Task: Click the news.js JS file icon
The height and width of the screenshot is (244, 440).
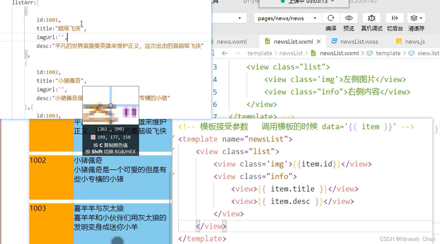Action: click(x=399, y=41)
